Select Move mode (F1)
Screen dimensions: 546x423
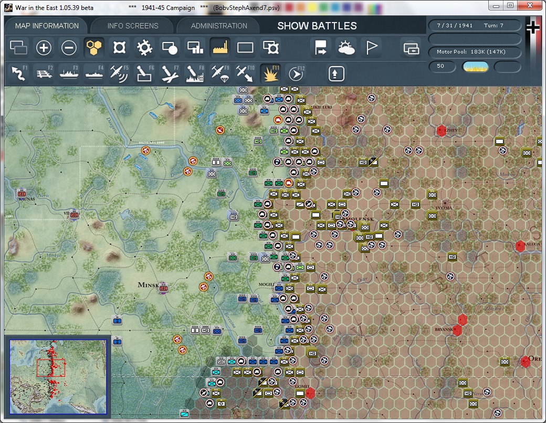pos(18,73)
